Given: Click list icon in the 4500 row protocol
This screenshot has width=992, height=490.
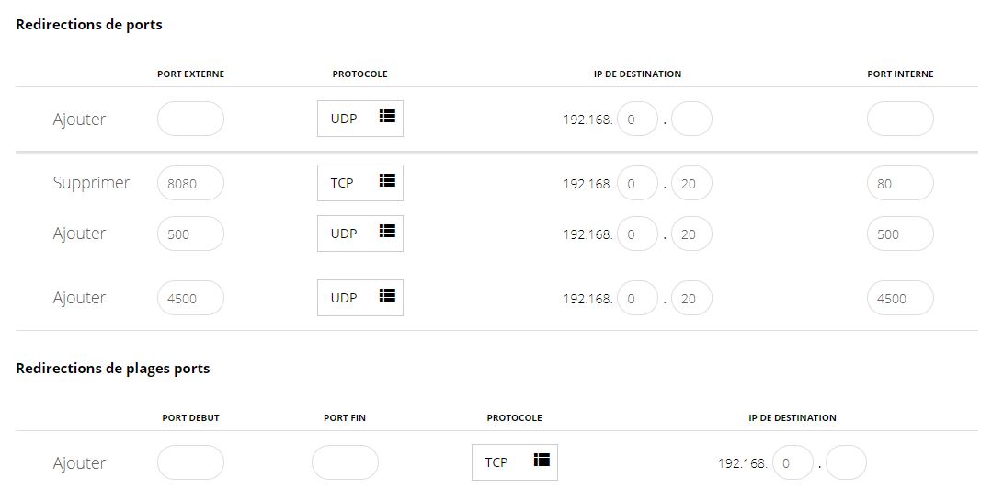Looking at the screenshot, I should (x=387, y=297).
